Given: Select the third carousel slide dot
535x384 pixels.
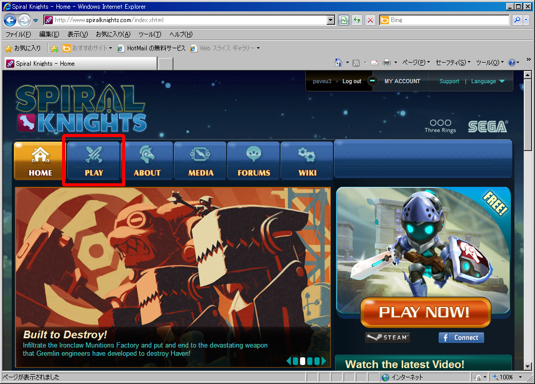Looking at the screenshot, I should pos(309,361).
